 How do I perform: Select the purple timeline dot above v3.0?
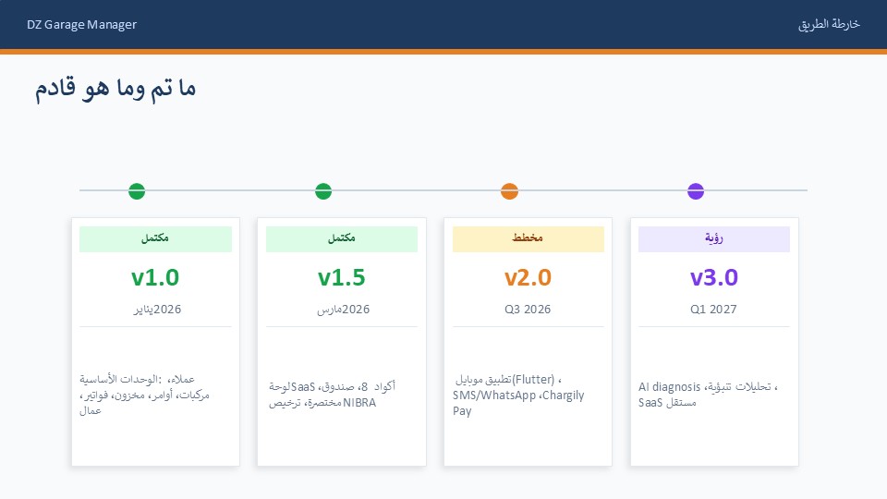(696, 191)
